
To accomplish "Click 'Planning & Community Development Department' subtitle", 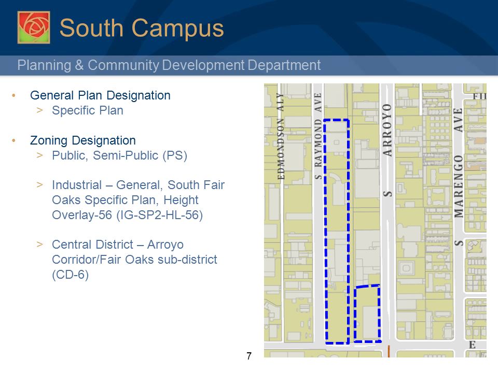I will (x=169, y=65).
